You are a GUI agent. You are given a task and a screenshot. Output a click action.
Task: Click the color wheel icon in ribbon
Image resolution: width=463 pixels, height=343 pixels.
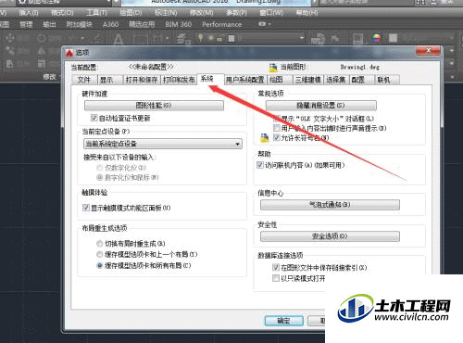pyautogui.click(x=376, y=38)
